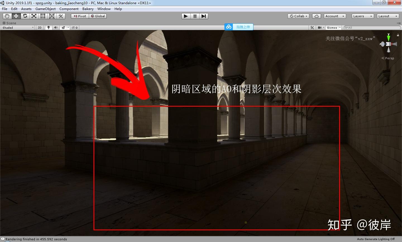Screen dimensions: 402x242
Task: Pause the game preview
Action: tap(195, 16)
